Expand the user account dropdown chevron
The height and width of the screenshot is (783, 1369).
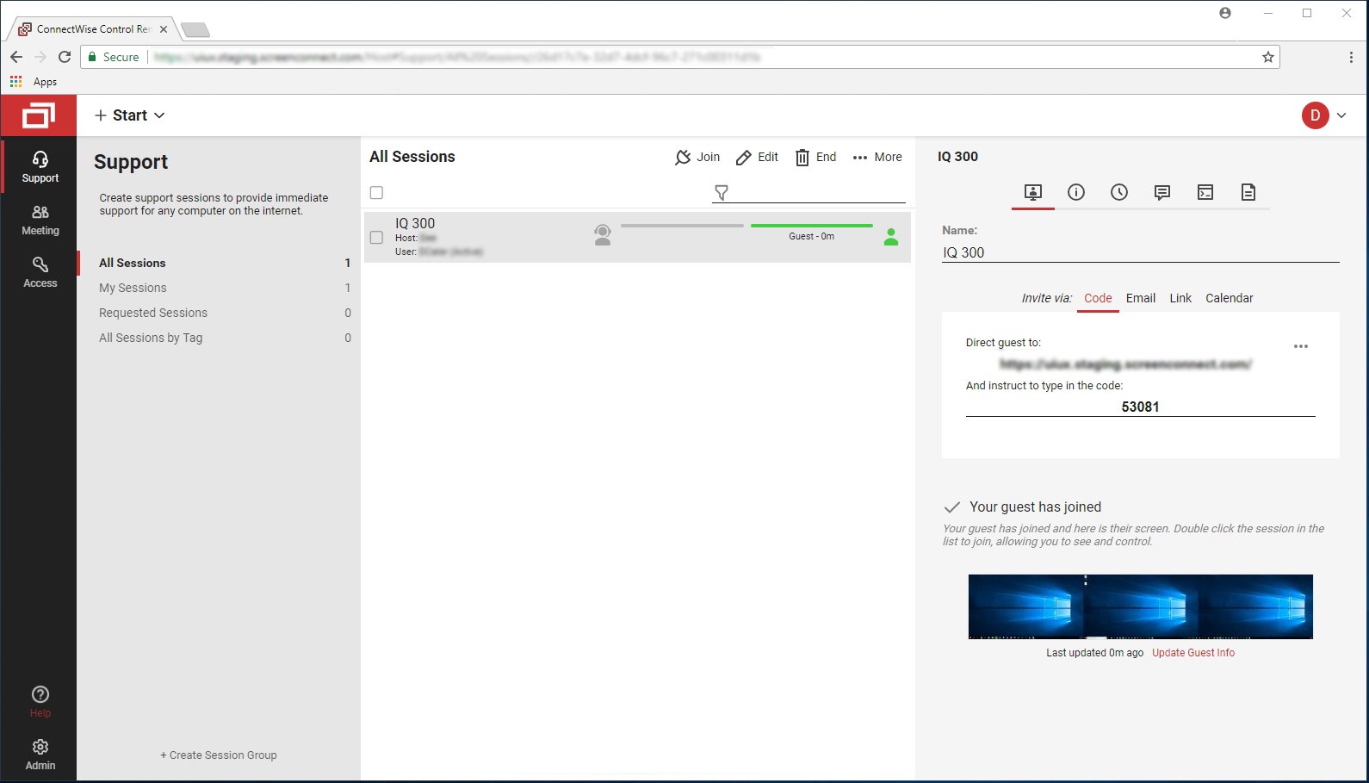point(1341,115)
